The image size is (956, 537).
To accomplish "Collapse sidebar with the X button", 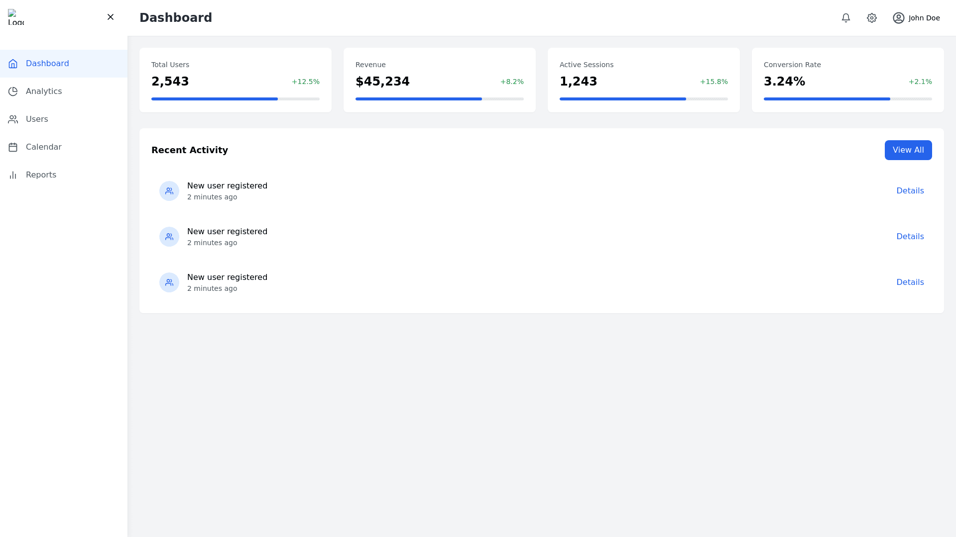I will pos(111,17).
